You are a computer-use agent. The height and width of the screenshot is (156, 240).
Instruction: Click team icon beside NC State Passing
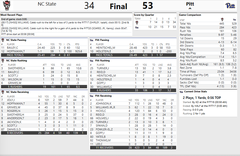[x=3, y=40]
